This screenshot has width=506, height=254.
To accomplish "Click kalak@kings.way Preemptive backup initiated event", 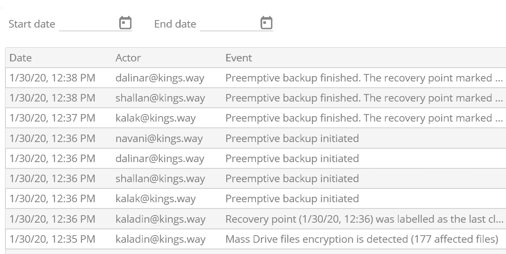I will 292,198.
